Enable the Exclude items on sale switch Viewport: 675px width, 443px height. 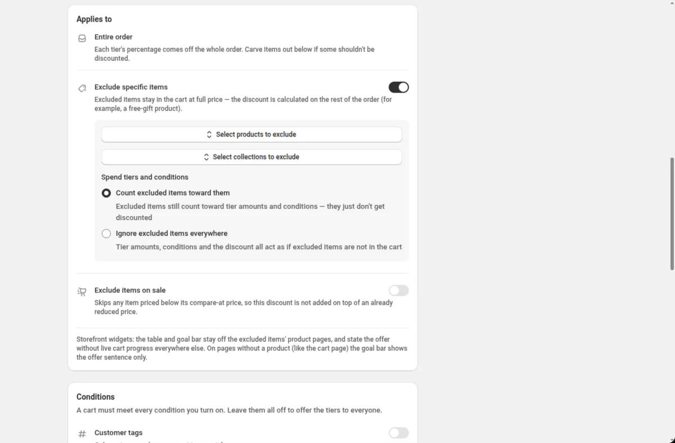coord(399,290)
